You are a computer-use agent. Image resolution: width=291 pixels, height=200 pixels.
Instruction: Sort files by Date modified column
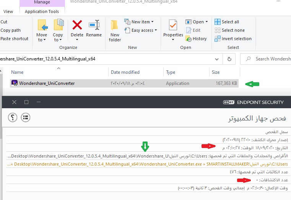click(125, 72)
